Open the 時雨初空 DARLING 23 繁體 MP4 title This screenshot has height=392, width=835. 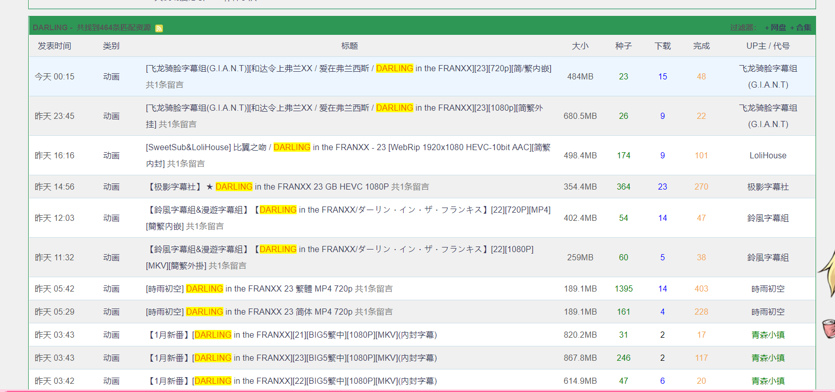click(249, 289)
